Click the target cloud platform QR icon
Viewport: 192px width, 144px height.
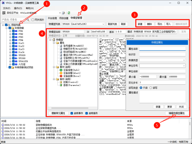(4, 13)
